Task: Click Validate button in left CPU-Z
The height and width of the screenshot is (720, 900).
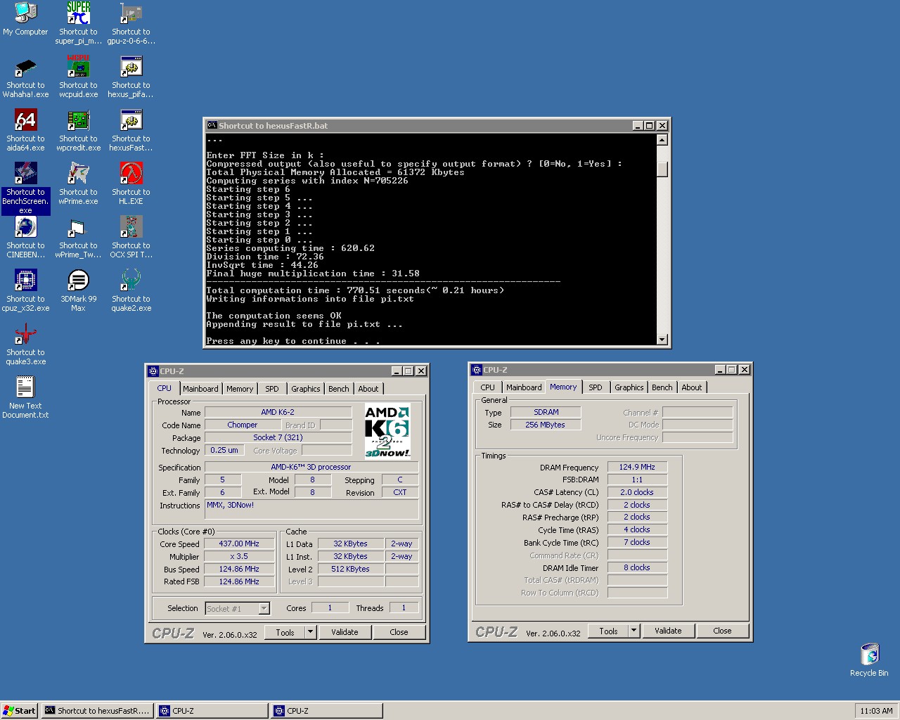Action: (345, 632)
